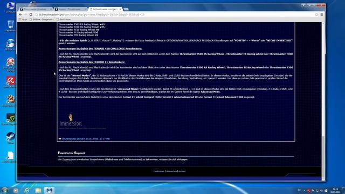Select the red Avira desktop shortcut
345x194 pixels.
point(10,82)
